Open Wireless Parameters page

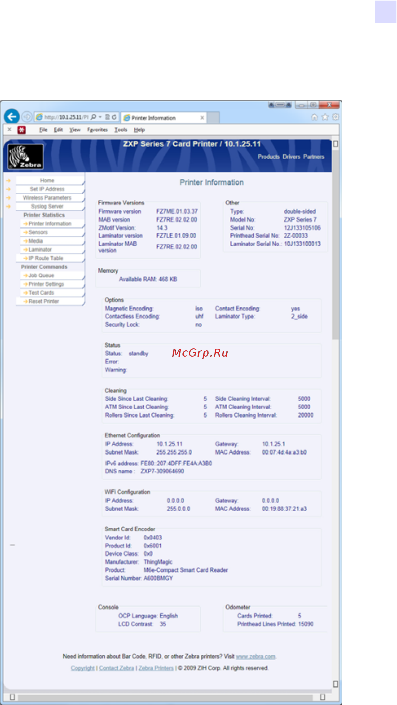(50, 198)
